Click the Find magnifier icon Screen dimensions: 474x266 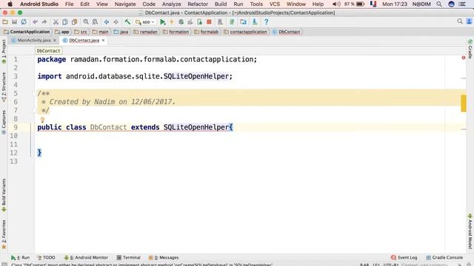pos(86,22)
